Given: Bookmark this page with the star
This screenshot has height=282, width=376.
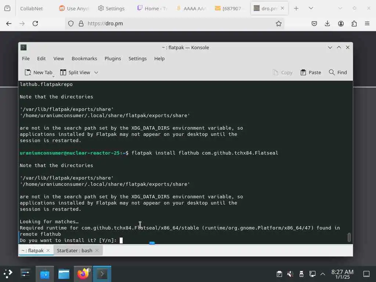Looking at the screenshot, I should pyautogui.click(x=278, y=23).
